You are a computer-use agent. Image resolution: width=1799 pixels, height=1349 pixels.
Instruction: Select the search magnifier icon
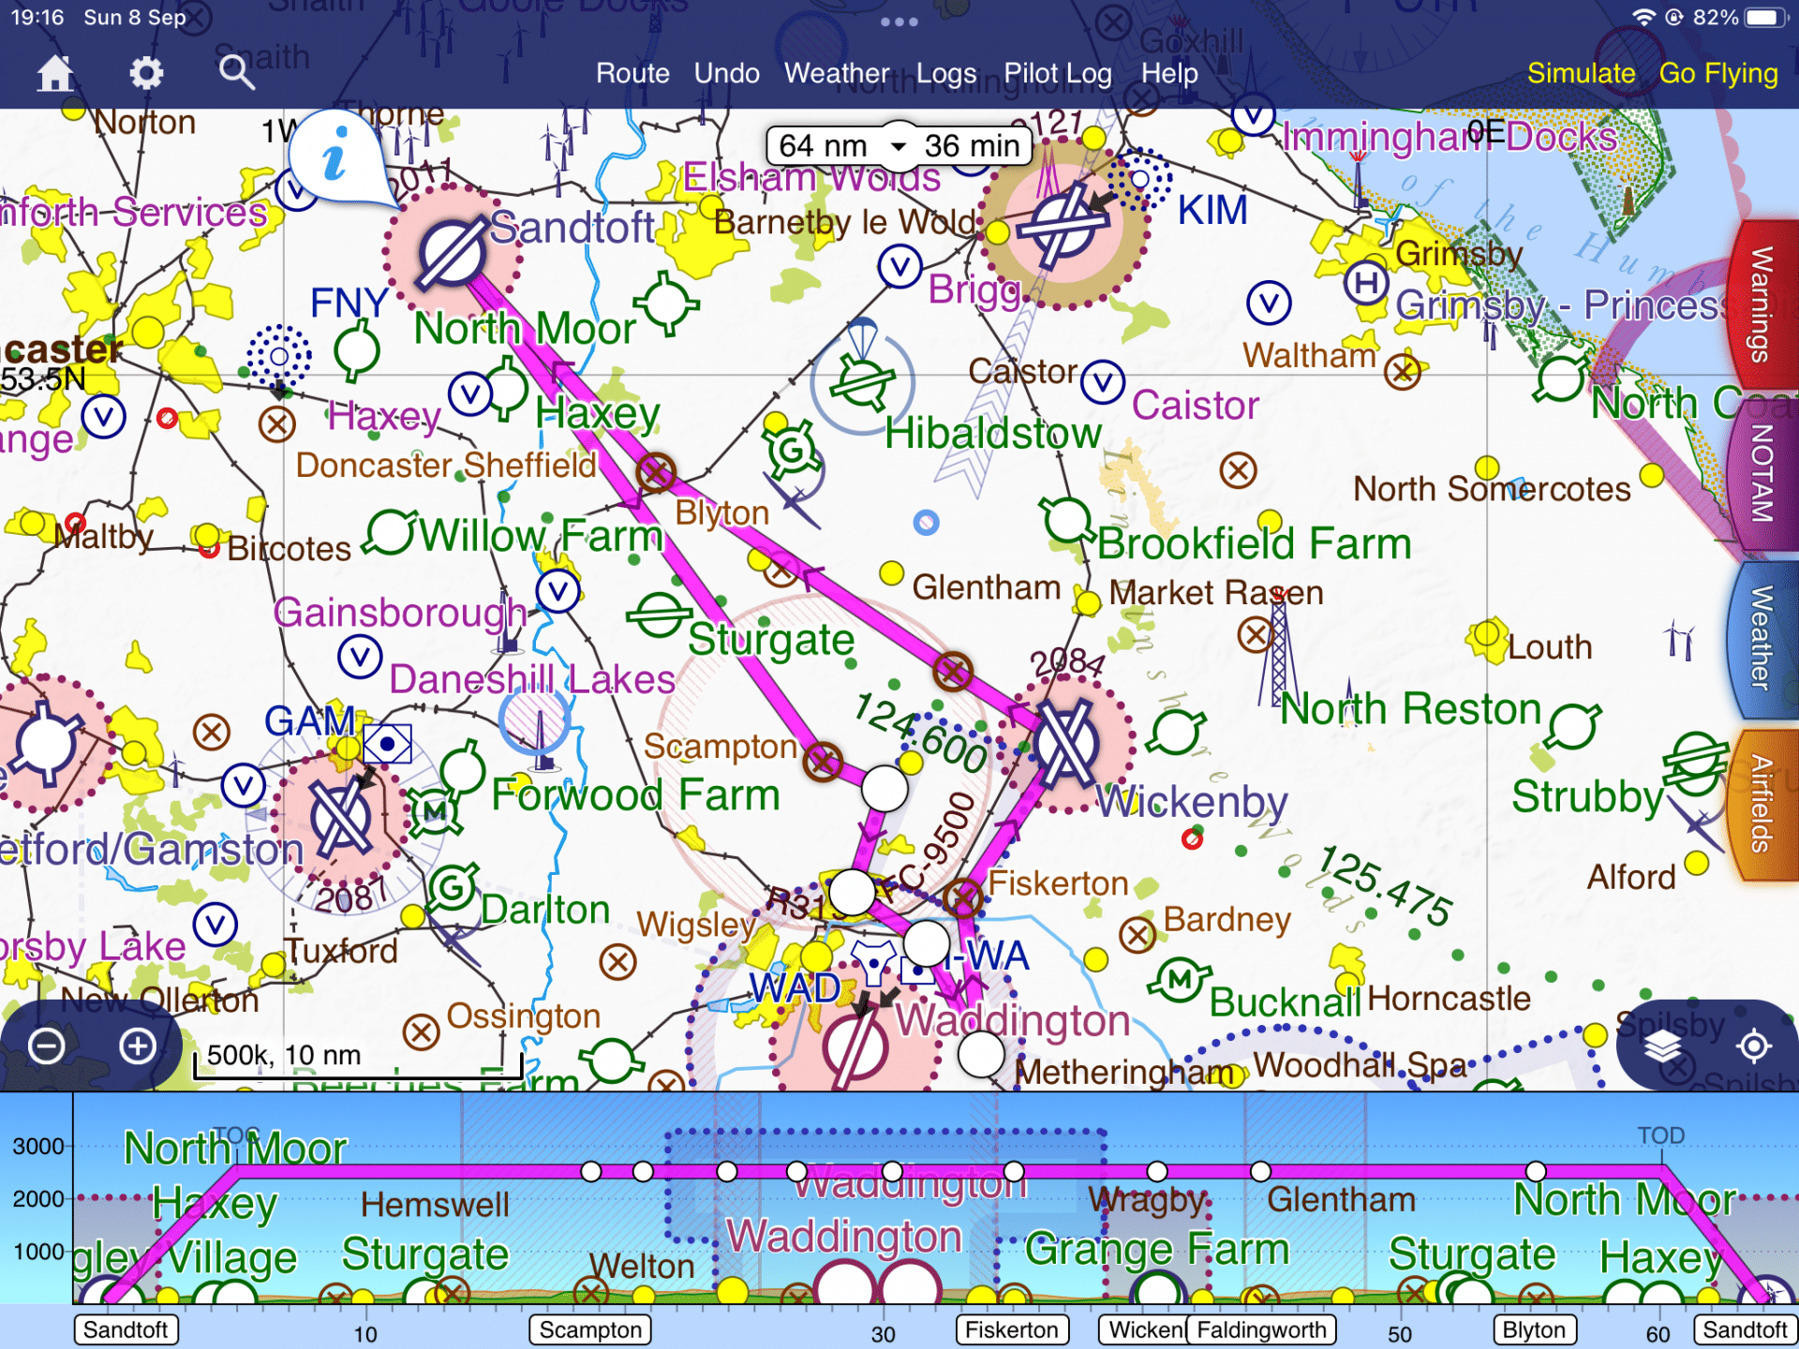[235, 72]
